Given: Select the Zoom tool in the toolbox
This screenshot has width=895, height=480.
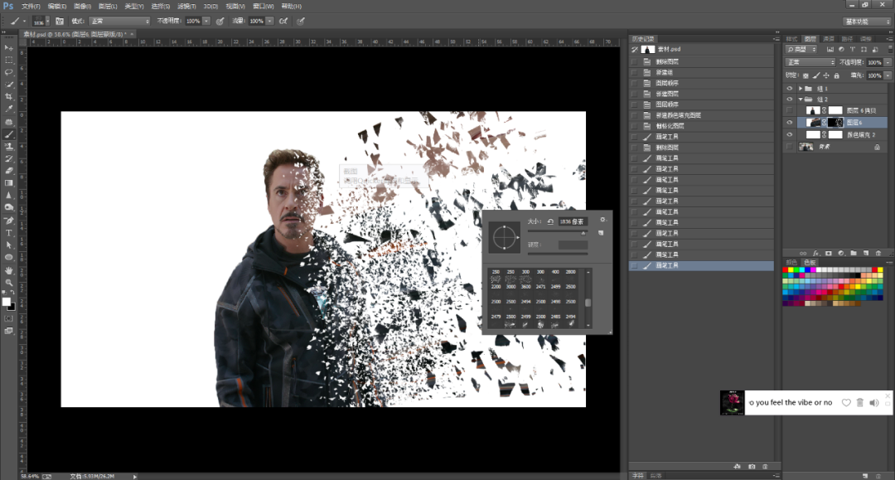Looking at the screenshot, I should (8, 282).
